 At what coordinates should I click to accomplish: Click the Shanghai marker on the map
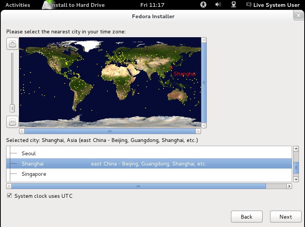(x=171, y=68)
